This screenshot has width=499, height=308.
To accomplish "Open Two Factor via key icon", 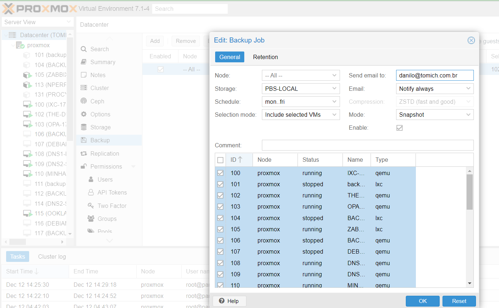I will (91, 206).
